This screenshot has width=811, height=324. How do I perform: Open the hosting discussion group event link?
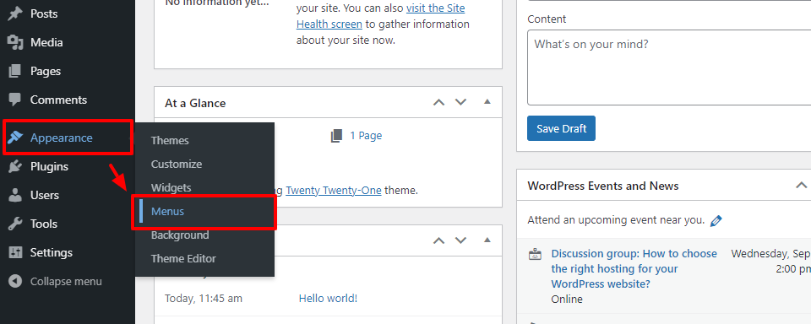click(634, 268)
